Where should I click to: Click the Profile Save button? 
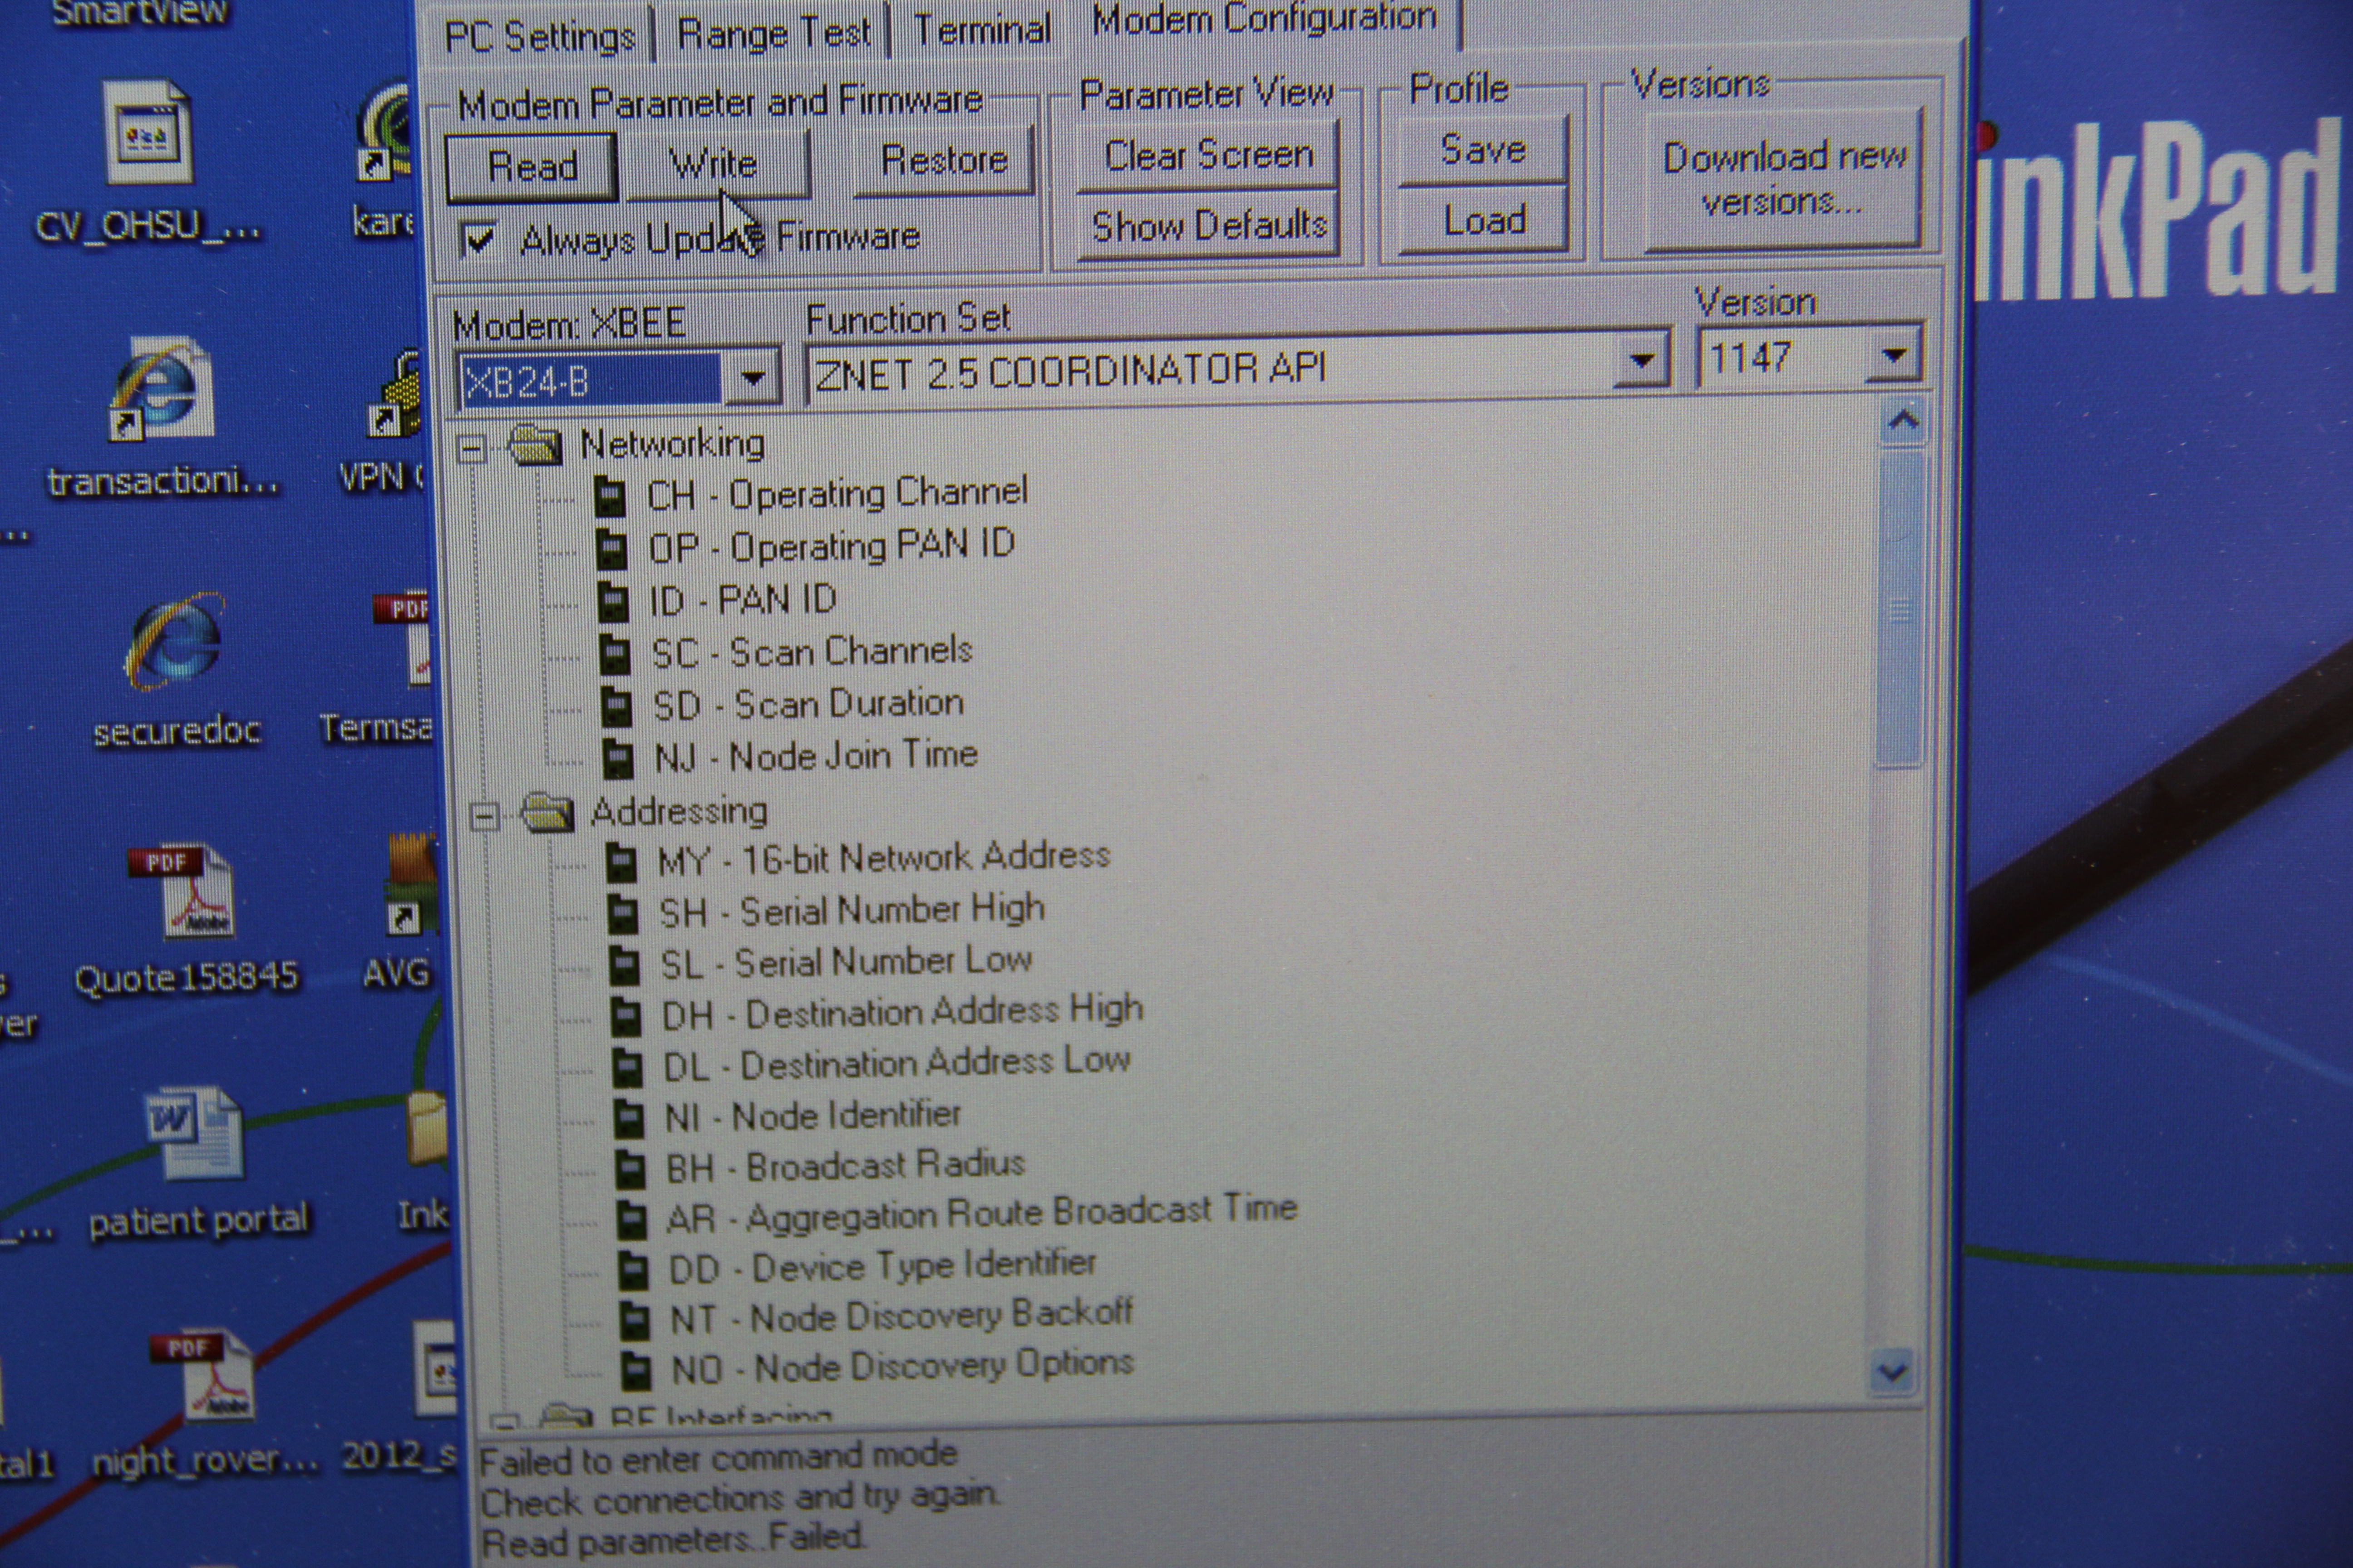coord(1484,150)
